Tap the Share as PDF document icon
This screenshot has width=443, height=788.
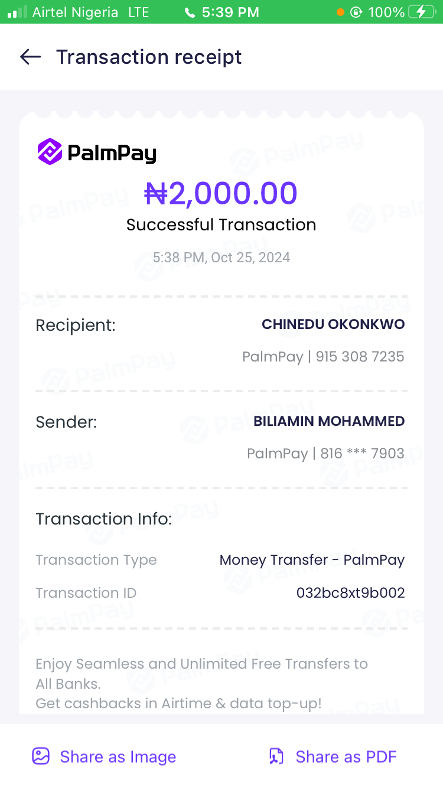point(276,756)
